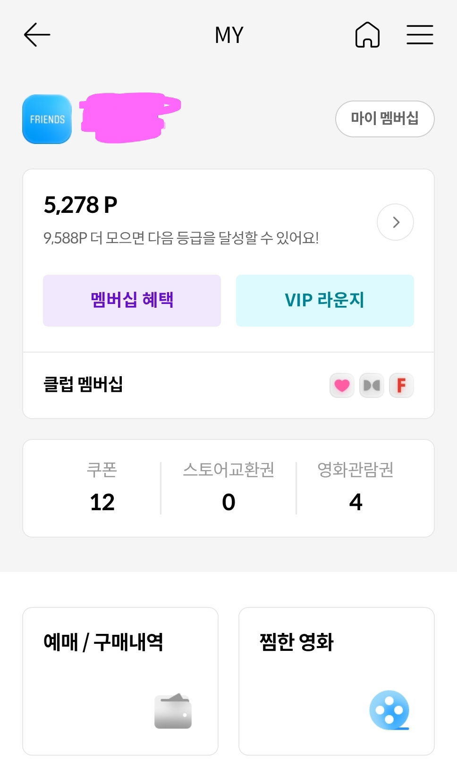Tap the blue FRIENDS grade badge
This screenshot has height=775, width=457.
tap(47, 119)
